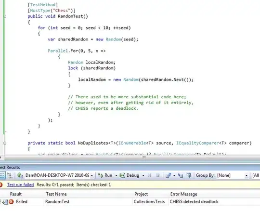260x211 pixels.
Task: Click the sharedRandom variable declaration
Action: pos(73,40)
